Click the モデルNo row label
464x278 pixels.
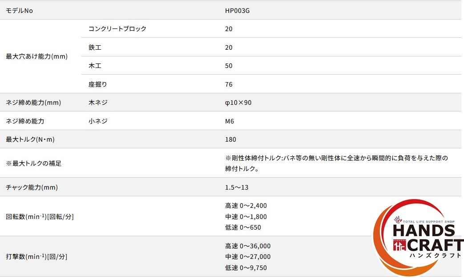pyautogui.click(x=19, y=10)
